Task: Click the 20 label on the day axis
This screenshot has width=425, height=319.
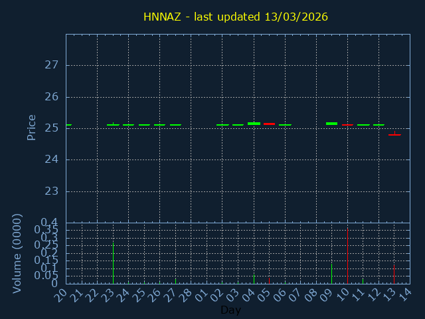Action: point(60,295)
